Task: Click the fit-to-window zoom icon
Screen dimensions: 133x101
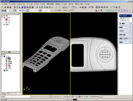Action: click(x=45, y=7)
